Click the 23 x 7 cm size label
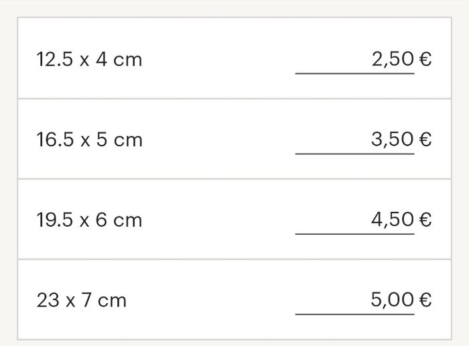 (x=81, y=300)
